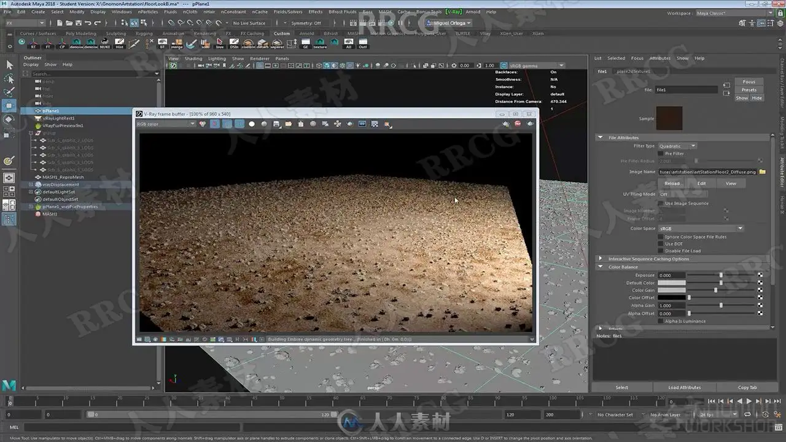Open the Color Space sRGB dropdown
The image size is (786, 442).
point(701,228)
